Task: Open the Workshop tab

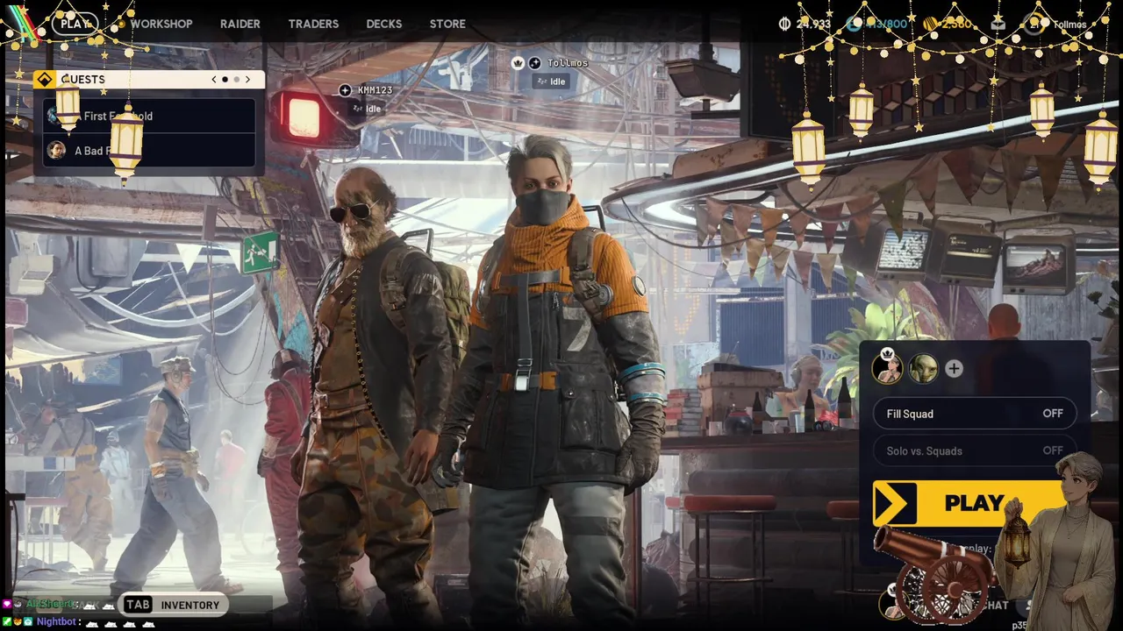Action: [x=161, y=24]
